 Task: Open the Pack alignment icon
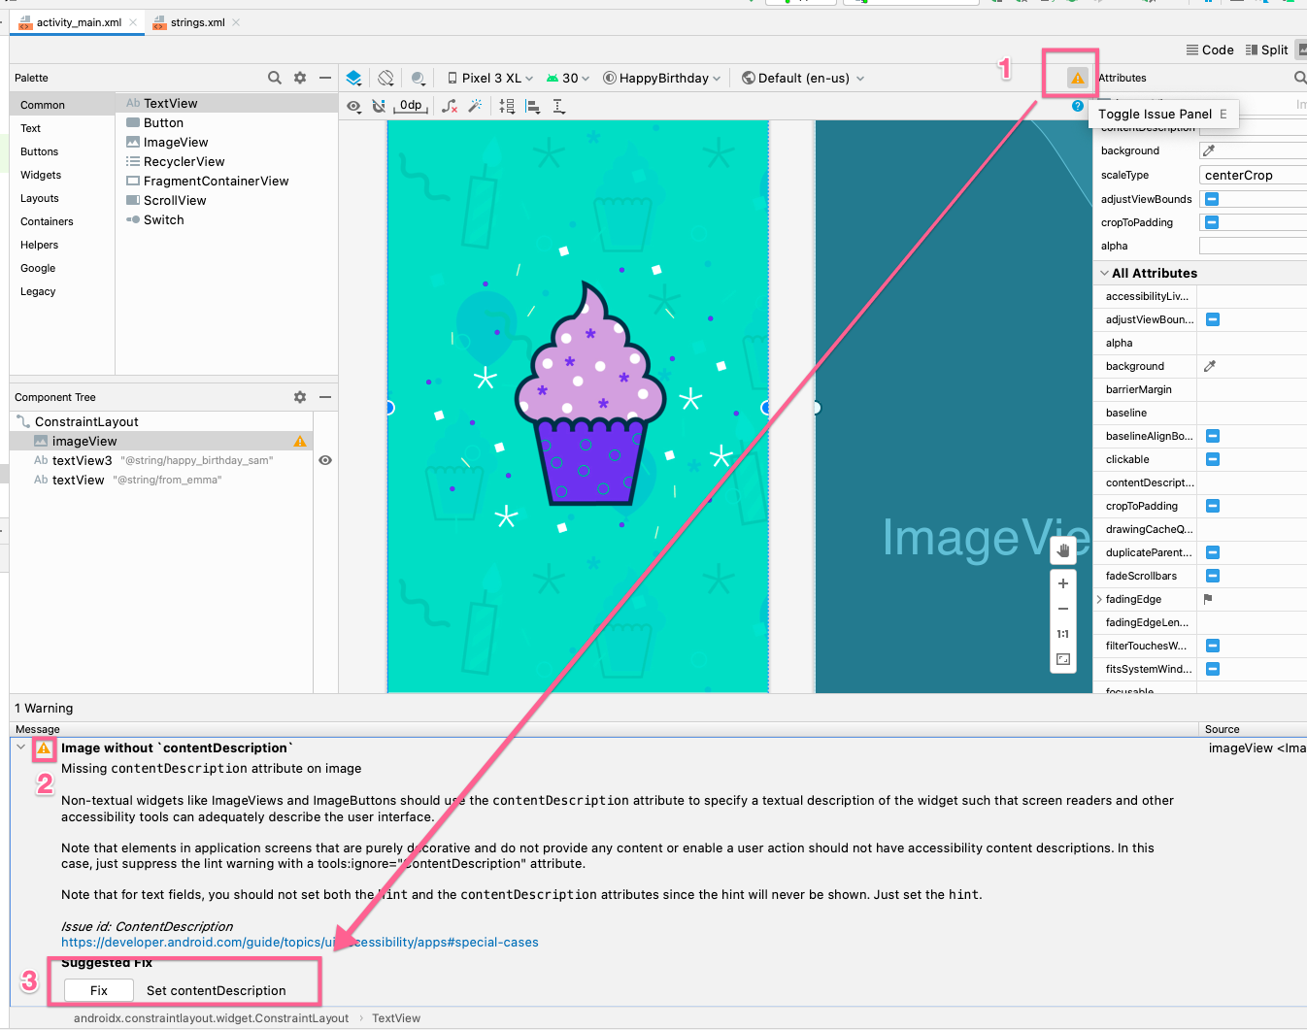click(x=507, y=106)
